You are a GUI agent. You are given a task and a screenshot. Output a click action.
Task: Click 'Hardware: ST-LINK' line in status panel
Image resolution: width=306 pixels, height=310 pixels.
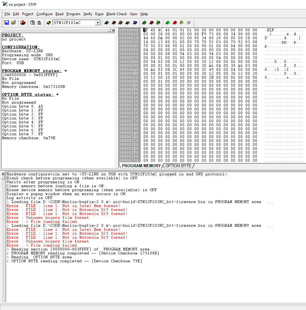point(22,51)
